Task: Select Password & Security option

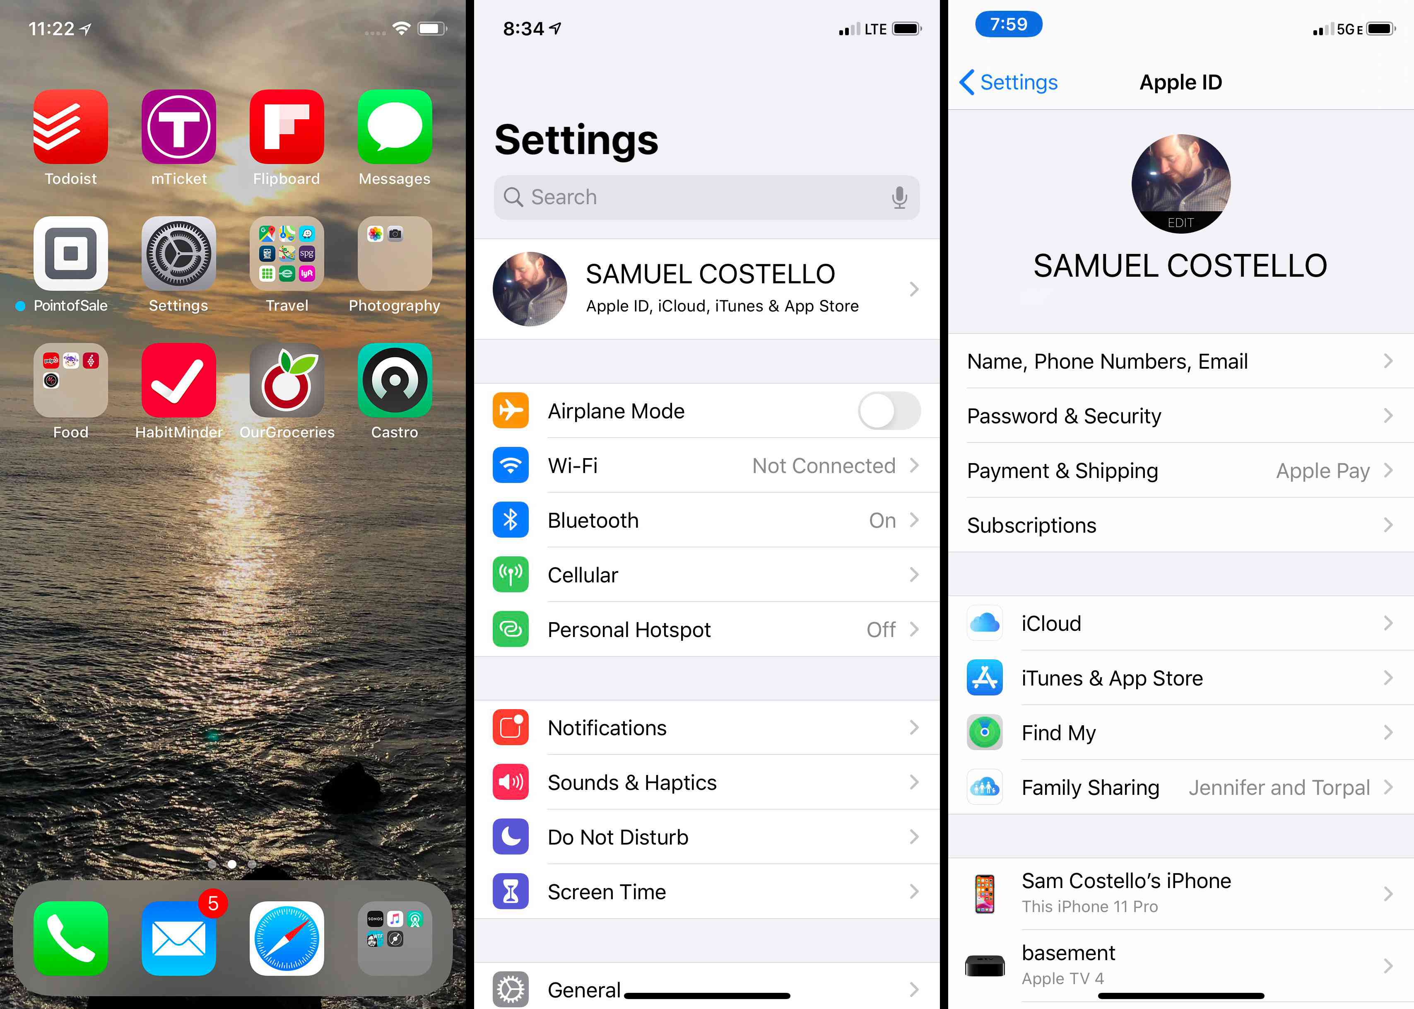Action: click(1178, 416)
